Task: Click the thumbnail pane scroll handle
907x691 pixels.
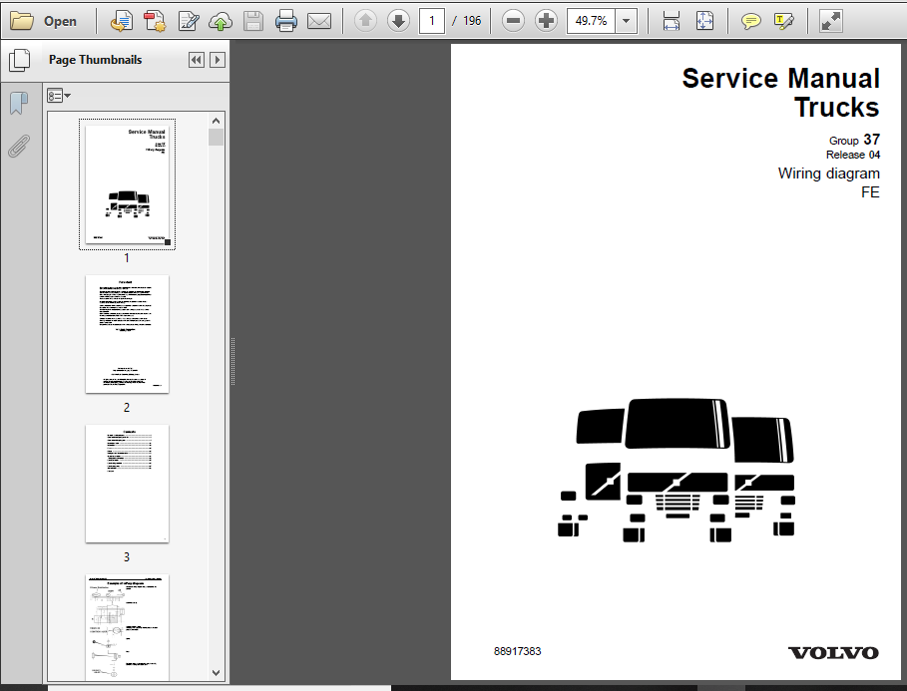Action: click(216, 138)
